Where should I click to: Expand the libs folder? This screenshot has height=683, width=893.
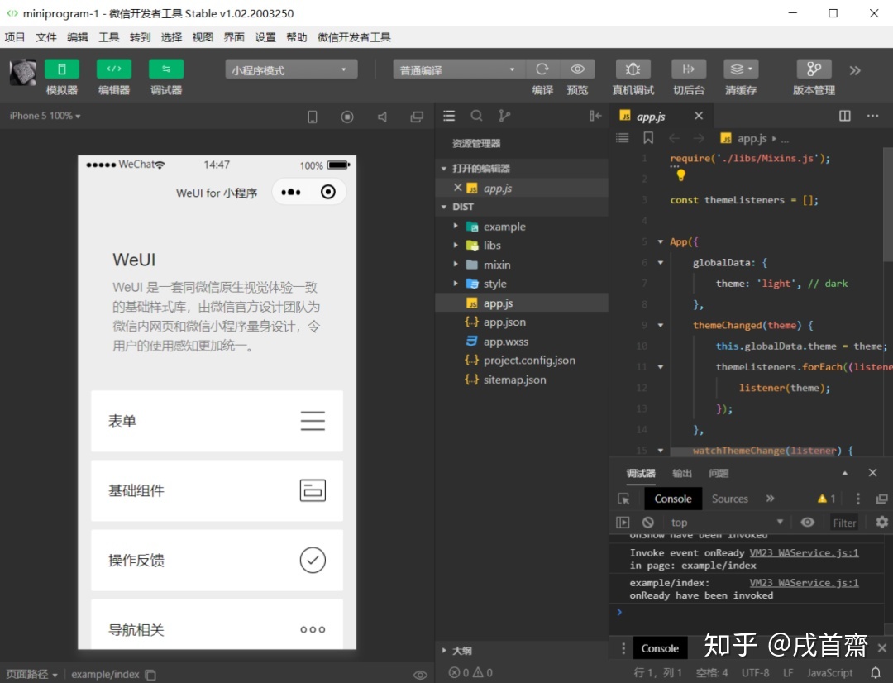click(456, 245)
